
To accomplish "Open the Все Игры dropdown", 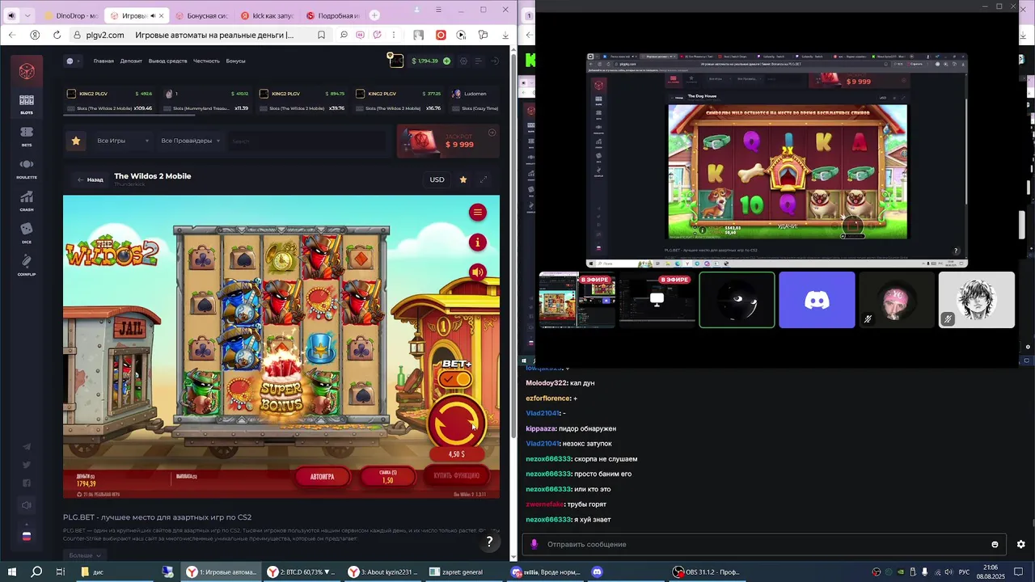I will tap(122, 141).
